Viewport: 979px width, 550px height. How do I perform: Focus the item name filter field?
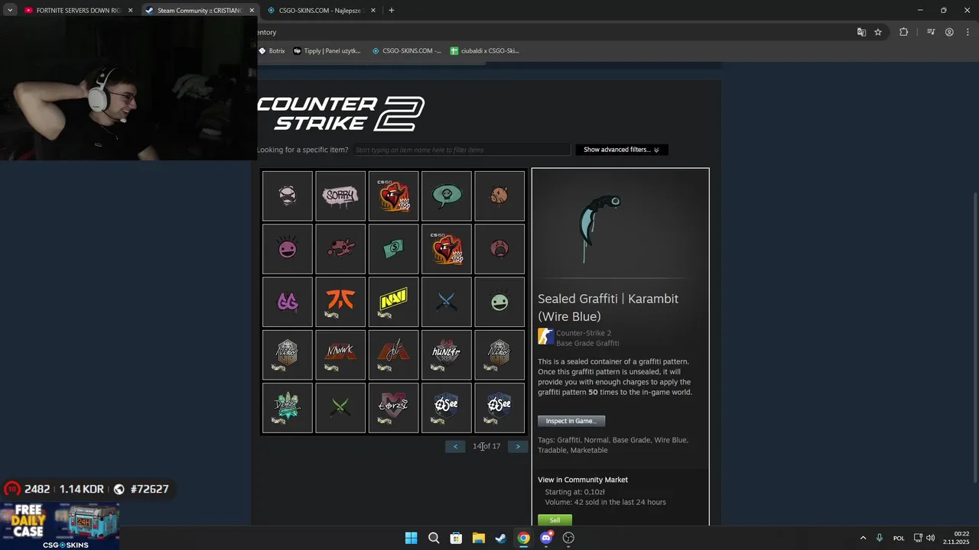461,150
